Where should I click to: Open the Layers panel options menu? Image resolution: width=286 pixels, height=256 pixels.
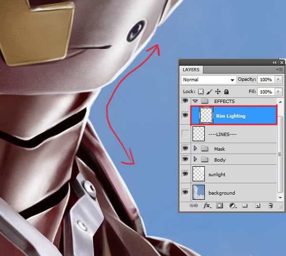(279, 70)
